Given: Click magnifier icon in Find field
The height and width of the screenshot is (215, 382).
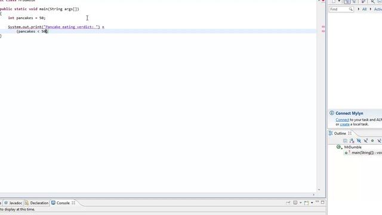Looking at the screenshot, I should coord(350,10).
